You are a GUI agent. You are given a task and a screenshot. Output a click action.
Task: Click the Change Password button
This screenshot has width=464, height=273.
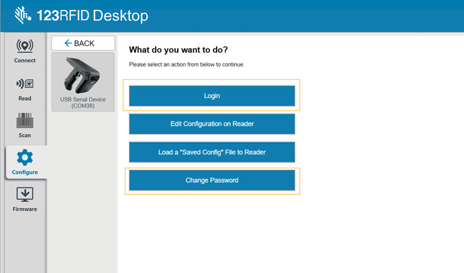click(x=212, y=180)
